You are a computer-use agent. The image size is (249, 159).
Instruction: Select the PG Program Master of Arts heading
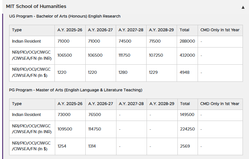click(75, 90)
